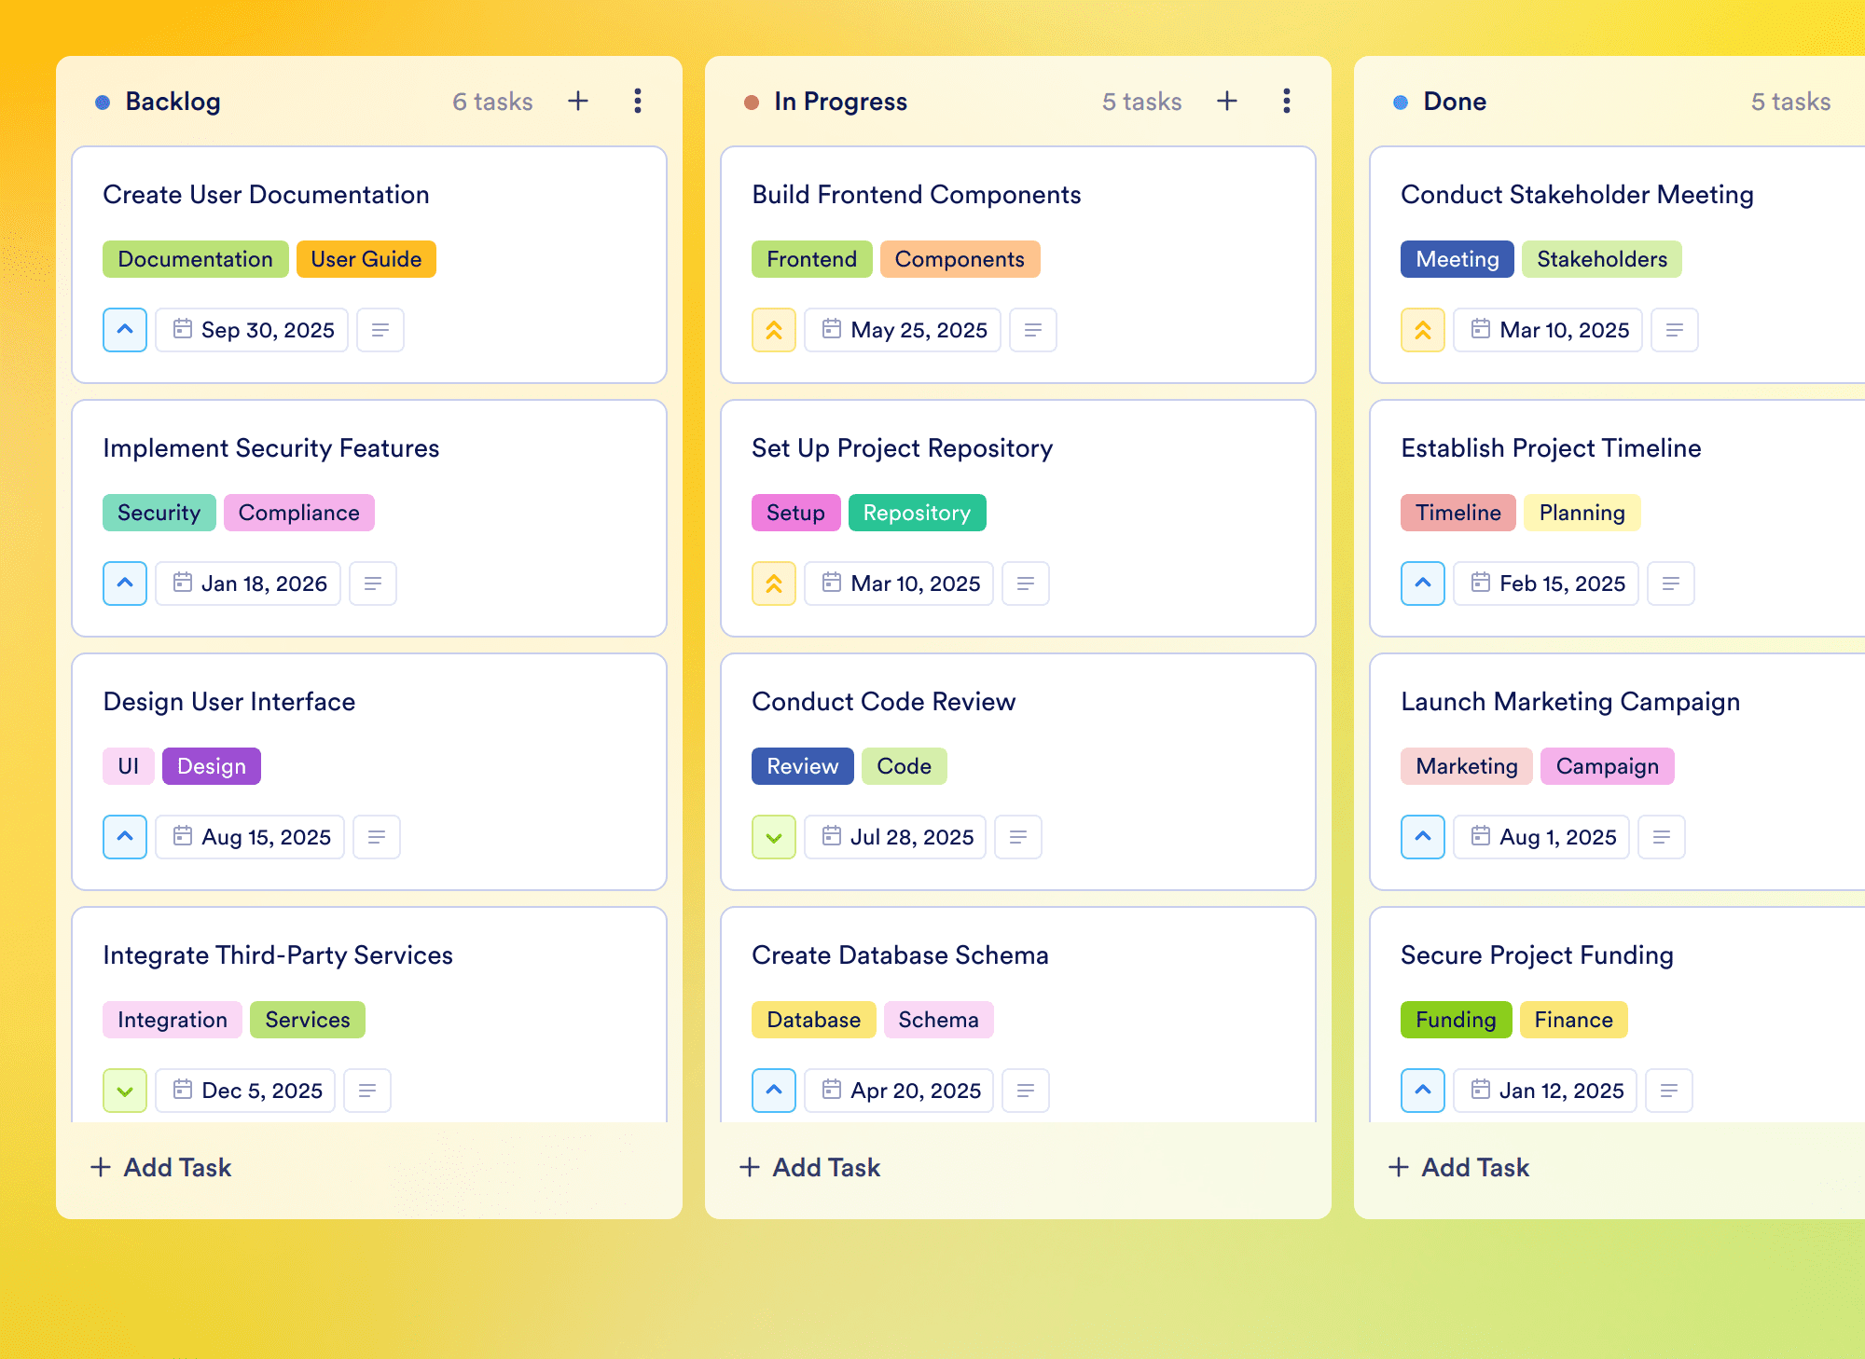
Task: Toggle high-priority double chevron on Set Up Project Repository
Action: coord(774,583)
